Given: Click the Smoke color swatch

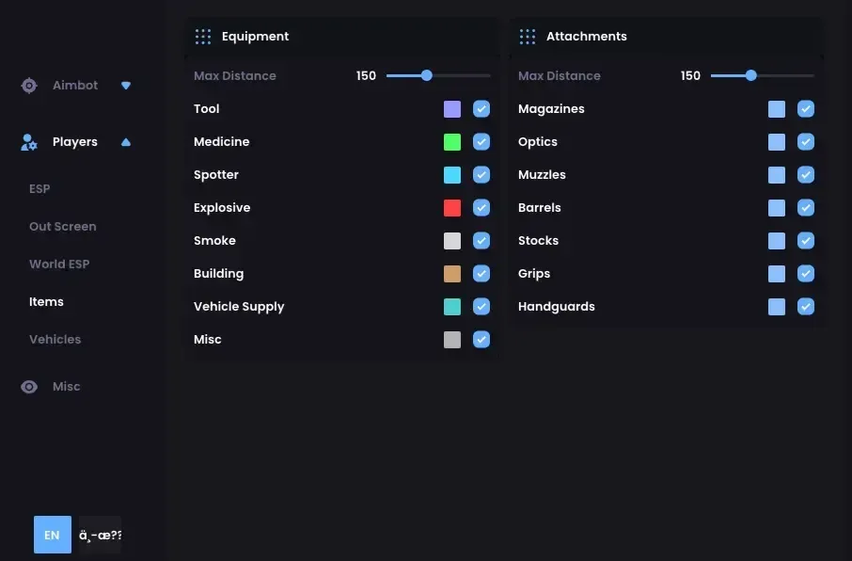Looking at the screenshot, I should [452, 241].
